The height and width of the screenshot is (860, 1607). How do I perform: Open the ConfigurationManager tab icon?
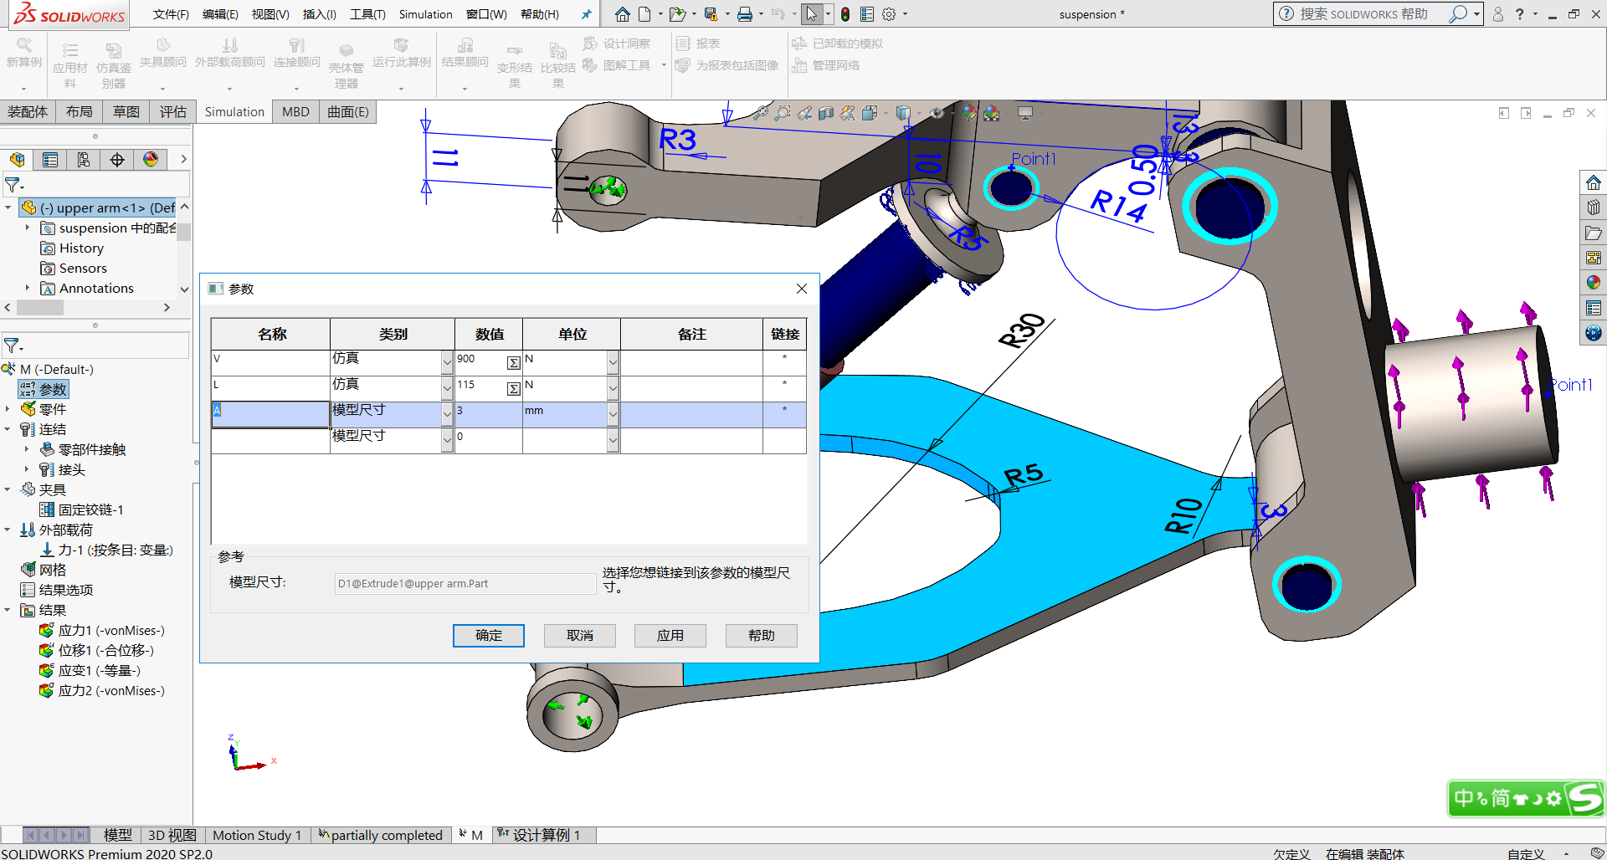[x=84, y=160]
